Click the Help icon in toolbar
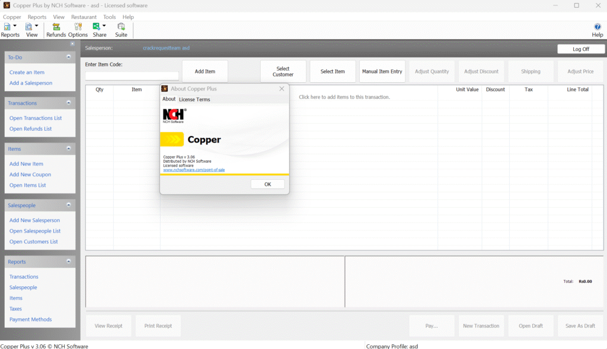The image size is (607, 349). click(x=598, y=27)
